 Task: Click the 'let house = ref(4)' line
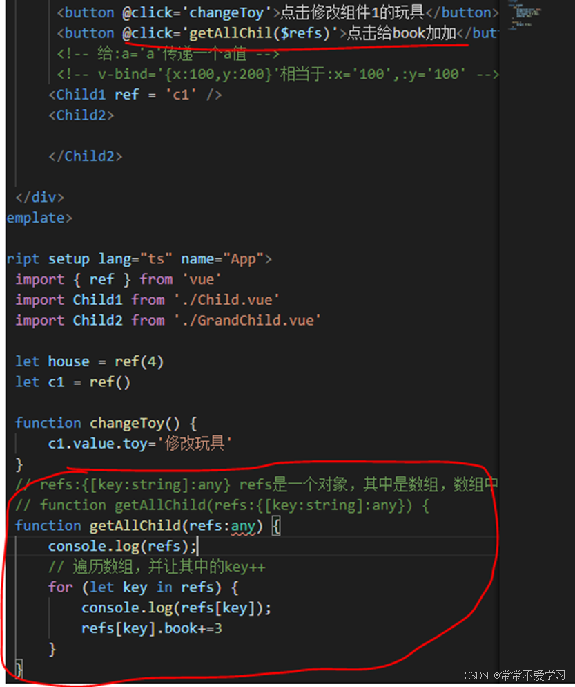click(90, 362)
